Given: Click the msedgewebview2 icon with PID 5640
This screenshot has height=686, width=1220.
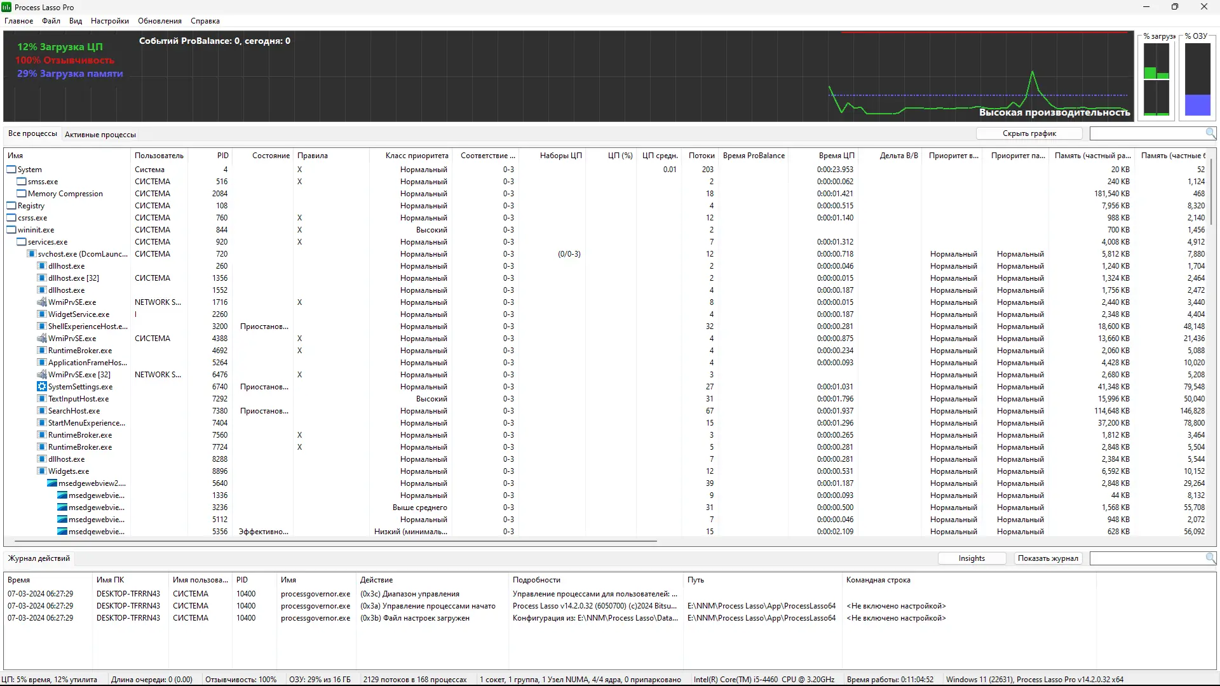Looking at the screenshot, I should point(52,483).
